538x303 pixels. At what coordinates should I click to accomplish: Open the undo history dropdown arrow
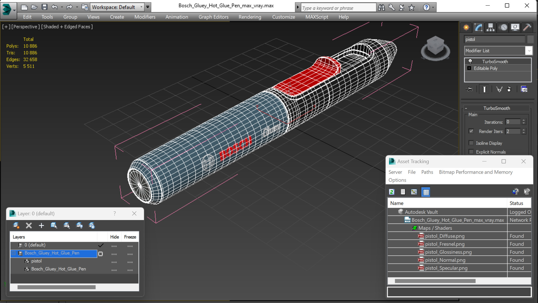62,7
